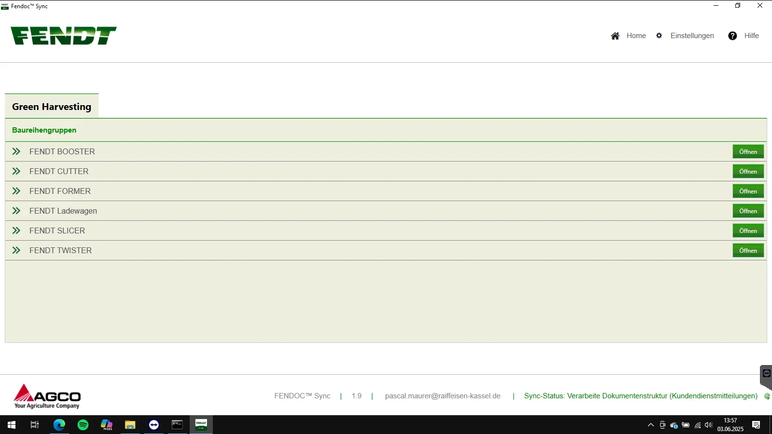Open Spotify from the taskbar
772x434 pixels.
83,425
